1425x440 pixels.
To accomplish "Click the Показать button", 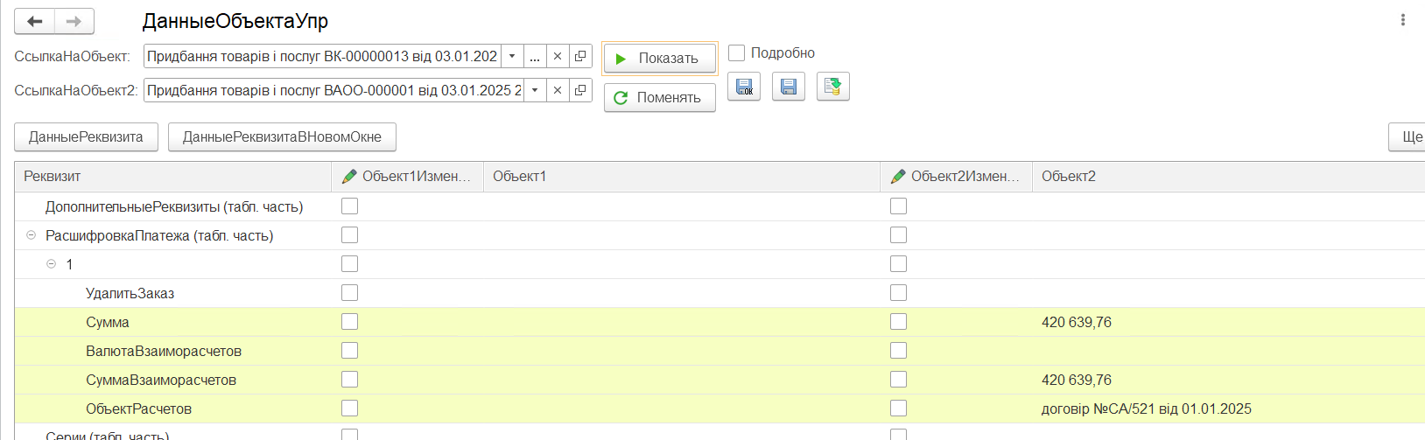I will (659, 59).
